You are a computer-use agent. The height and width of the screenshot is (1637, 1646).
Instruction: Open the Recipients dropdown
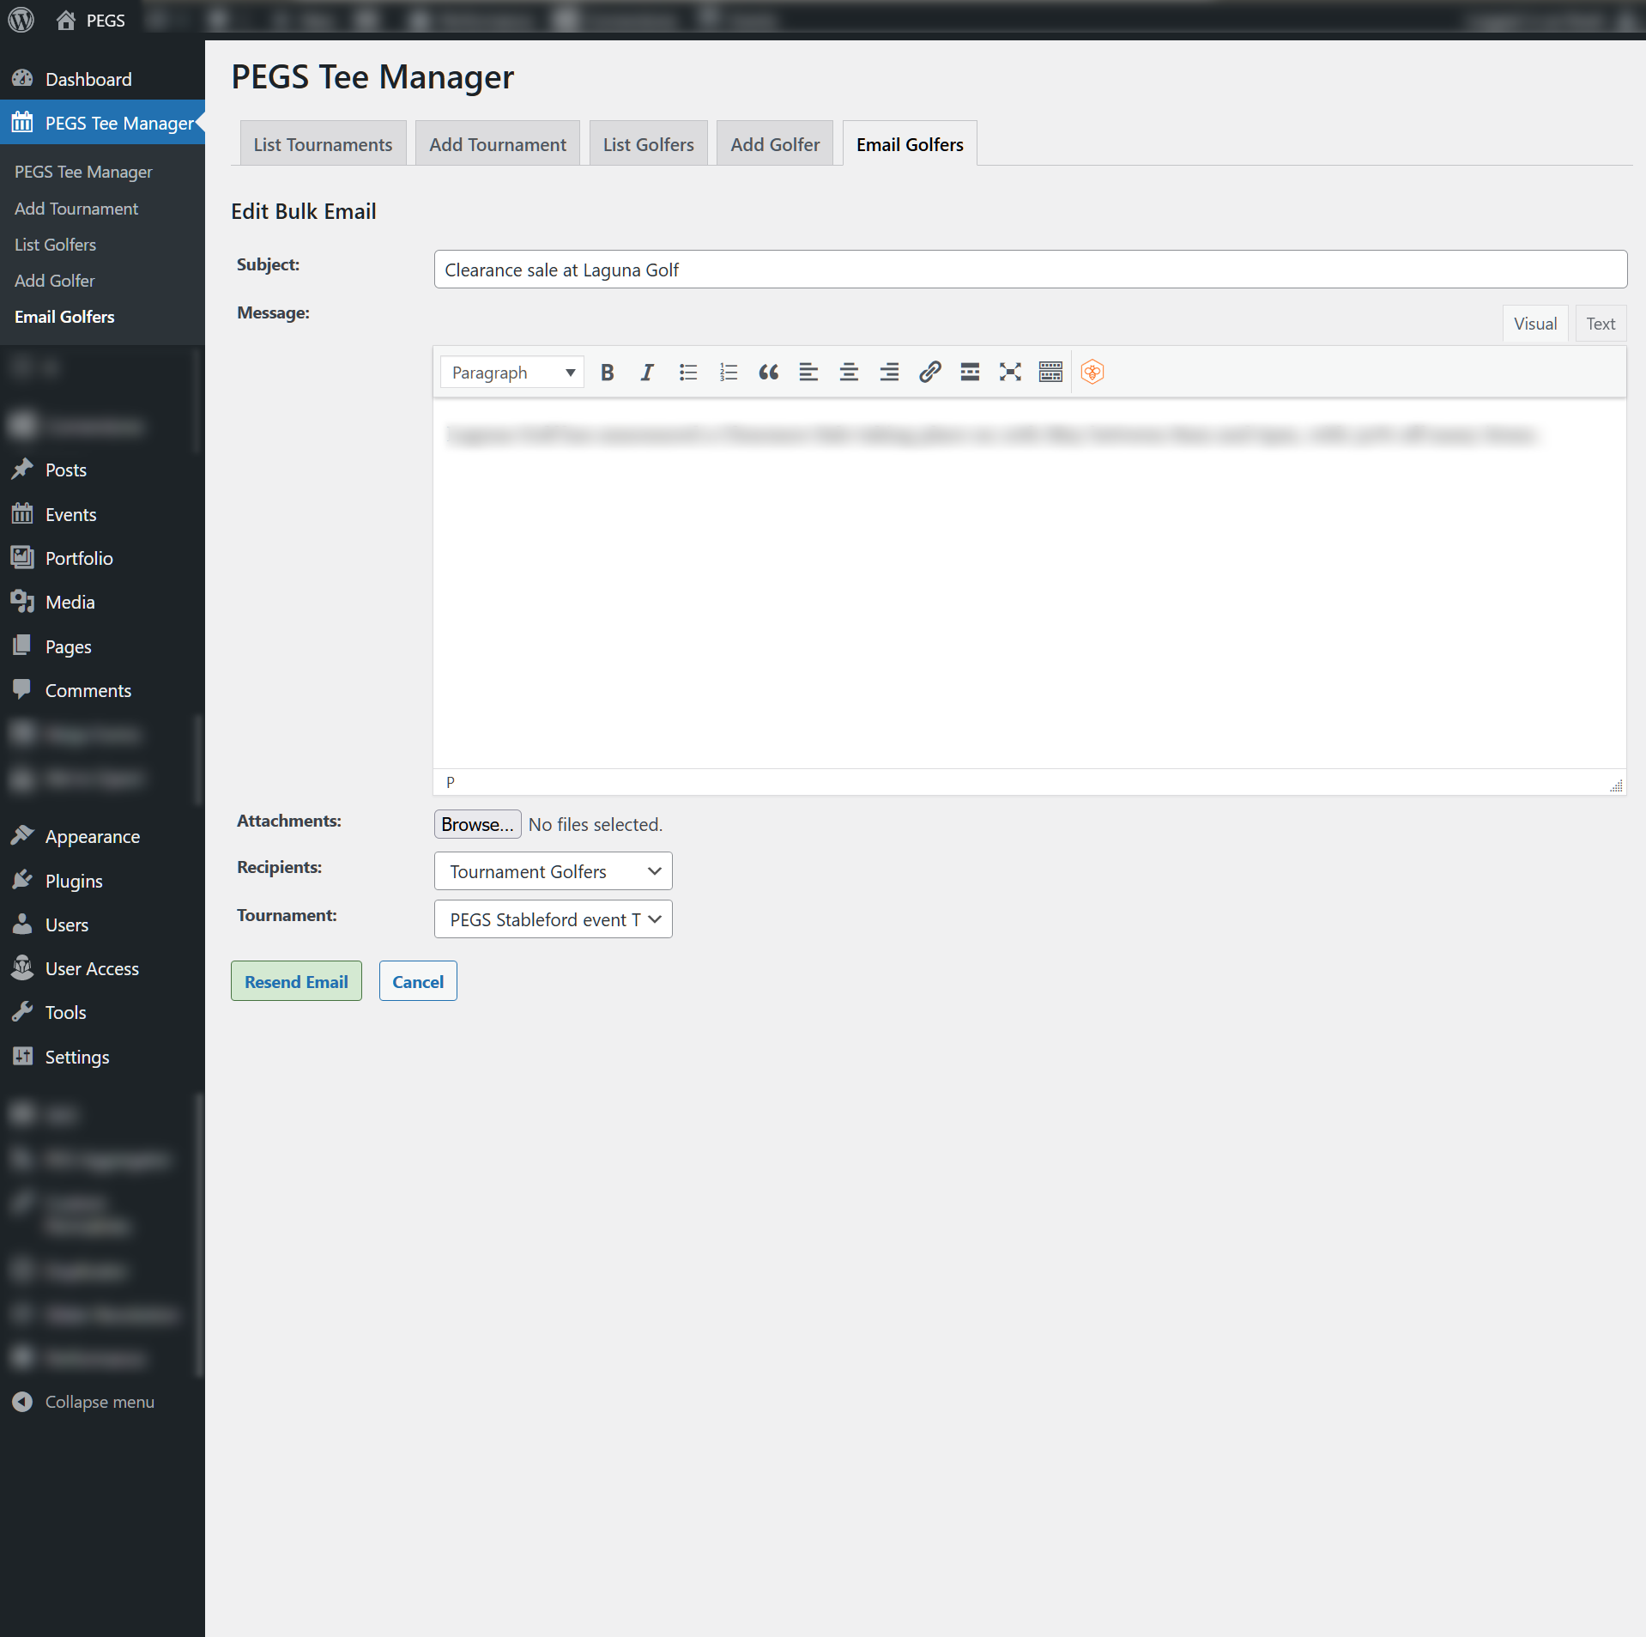point(553,871)
